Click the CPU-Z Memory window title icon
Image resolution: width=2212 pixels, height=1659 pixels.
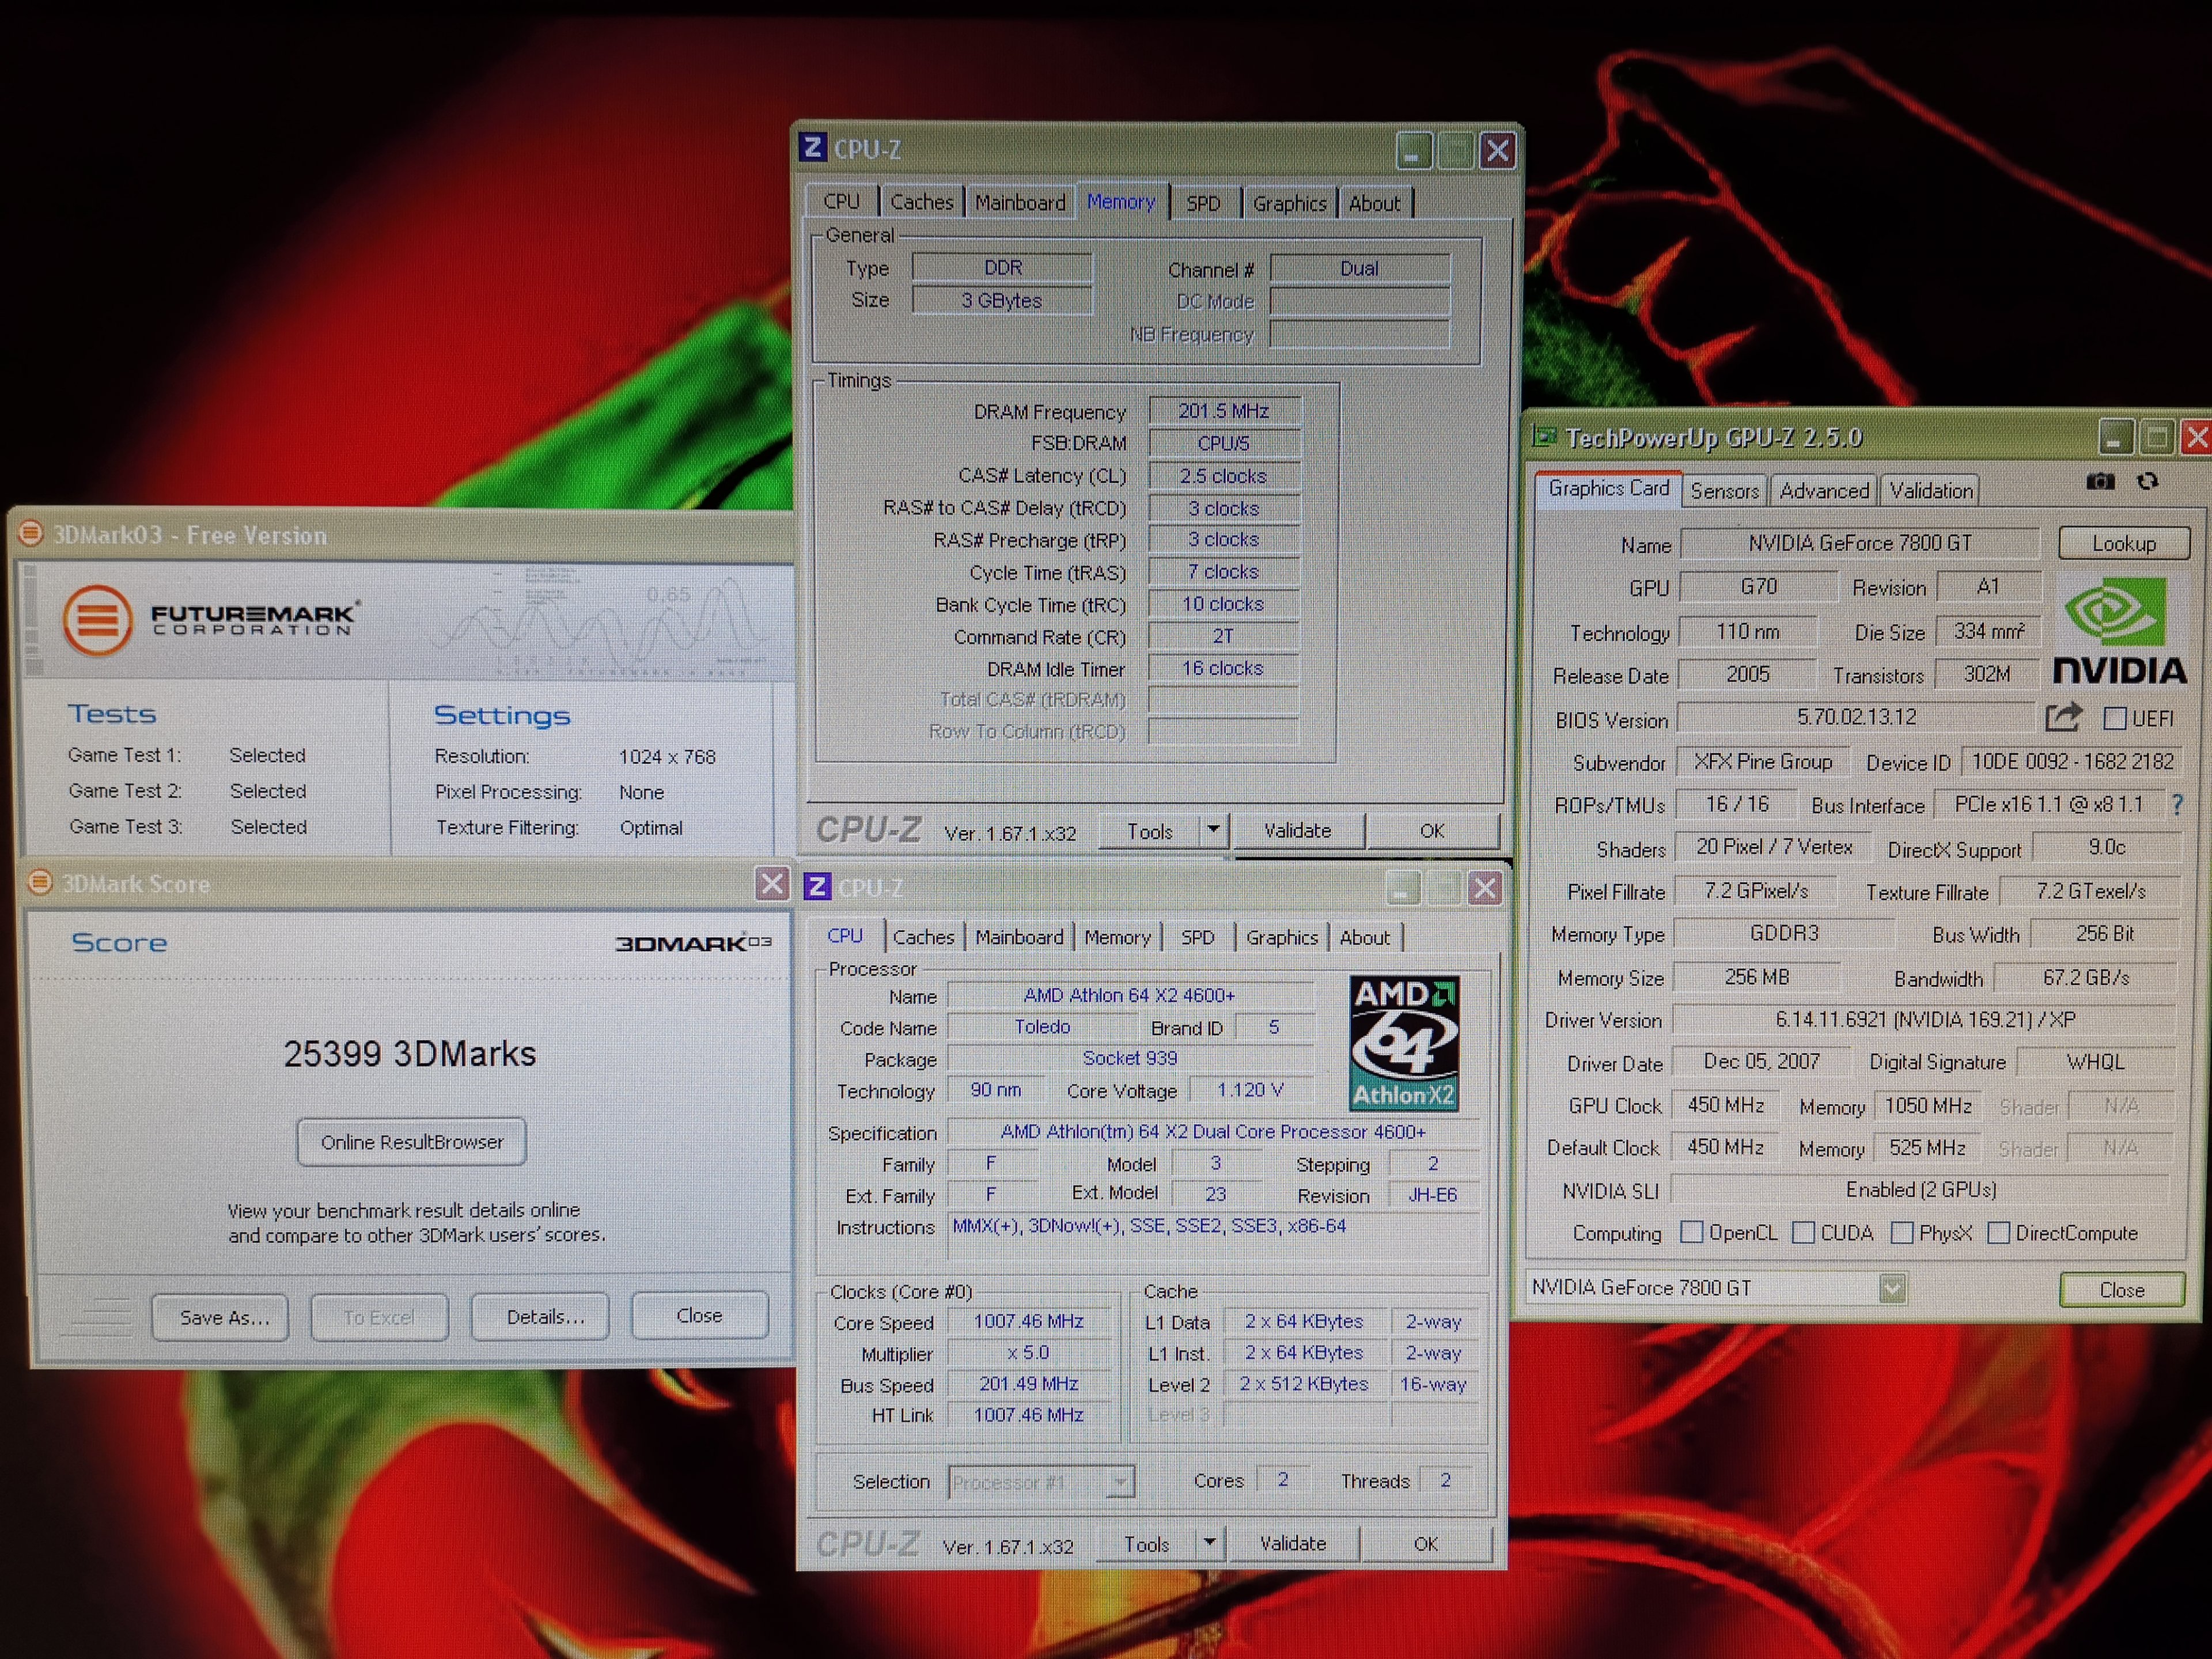[813, 148]
